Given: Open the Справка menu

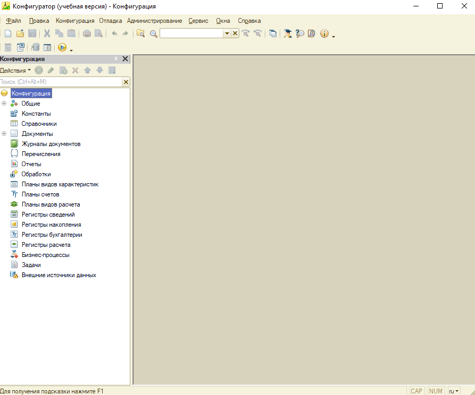Looking at the screenshot, I should point(249,21).
